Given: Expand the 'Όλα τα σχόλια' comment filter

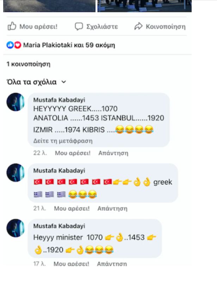Looking at the screenshot, I should coord(36,82).
